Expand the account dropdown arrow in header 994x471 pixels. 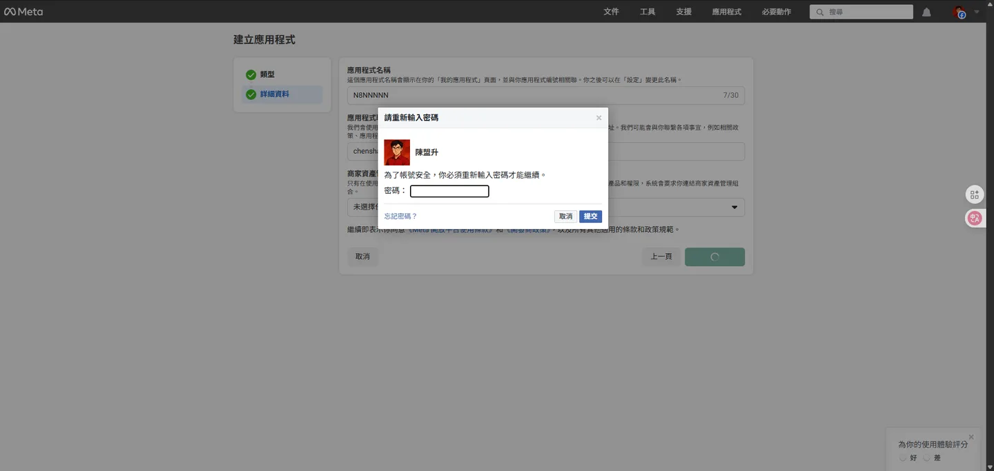977,12
